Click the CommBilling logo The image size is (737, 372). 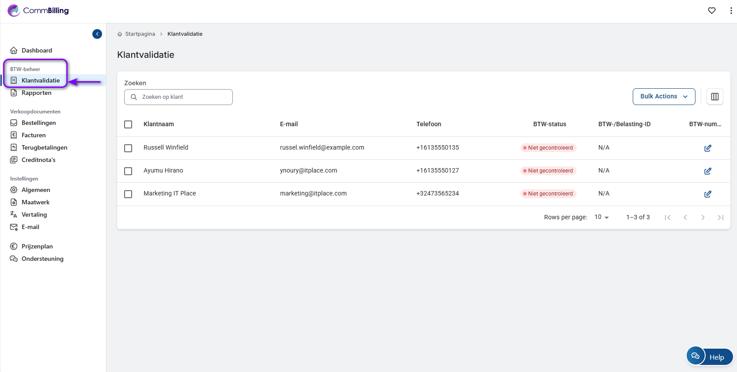point(38,11)
